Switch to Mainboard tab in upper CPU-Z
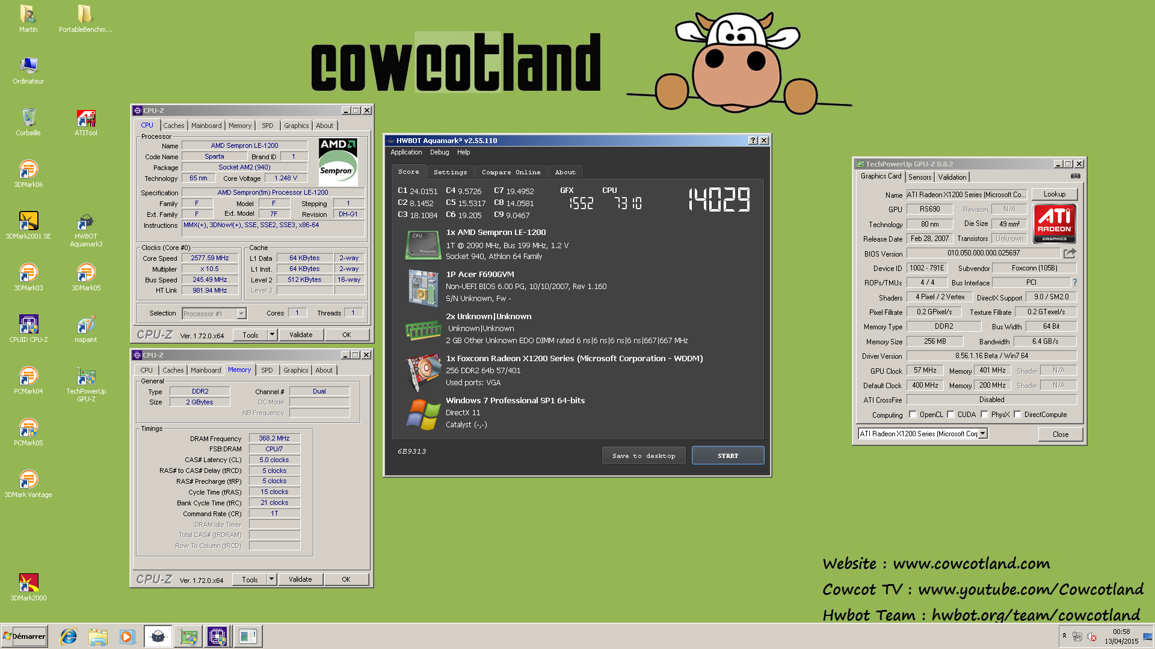This screenshot has height=649, width=1155. click(x=206, y=126)
